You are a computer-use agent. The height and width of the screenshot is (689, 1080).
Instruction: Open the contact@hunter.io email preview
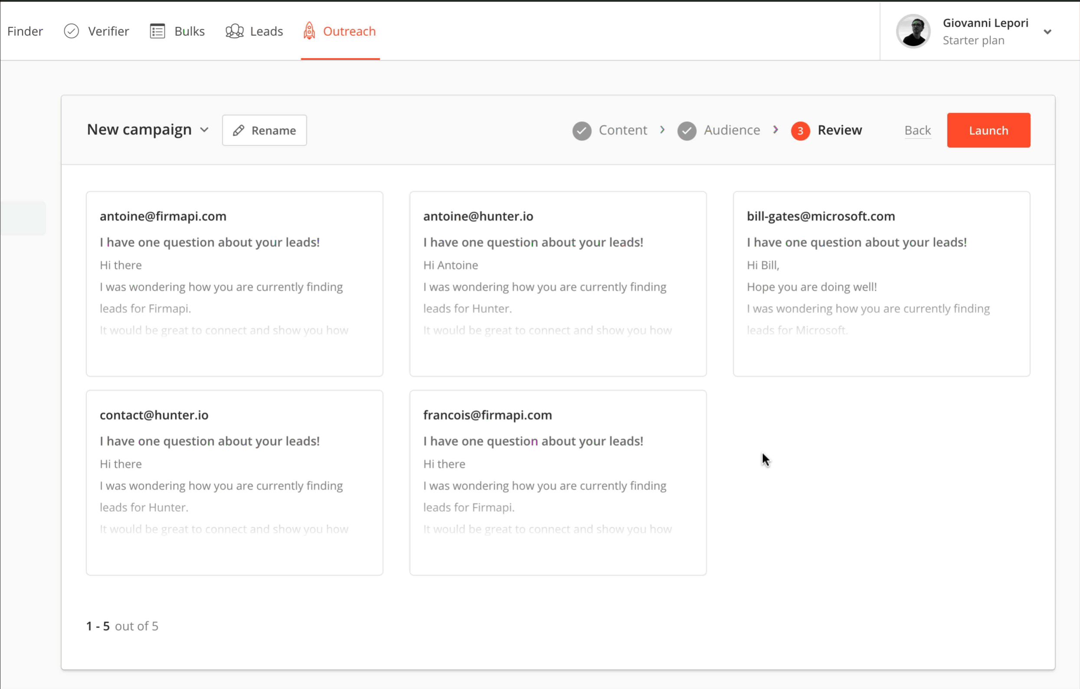click(235, 482)
